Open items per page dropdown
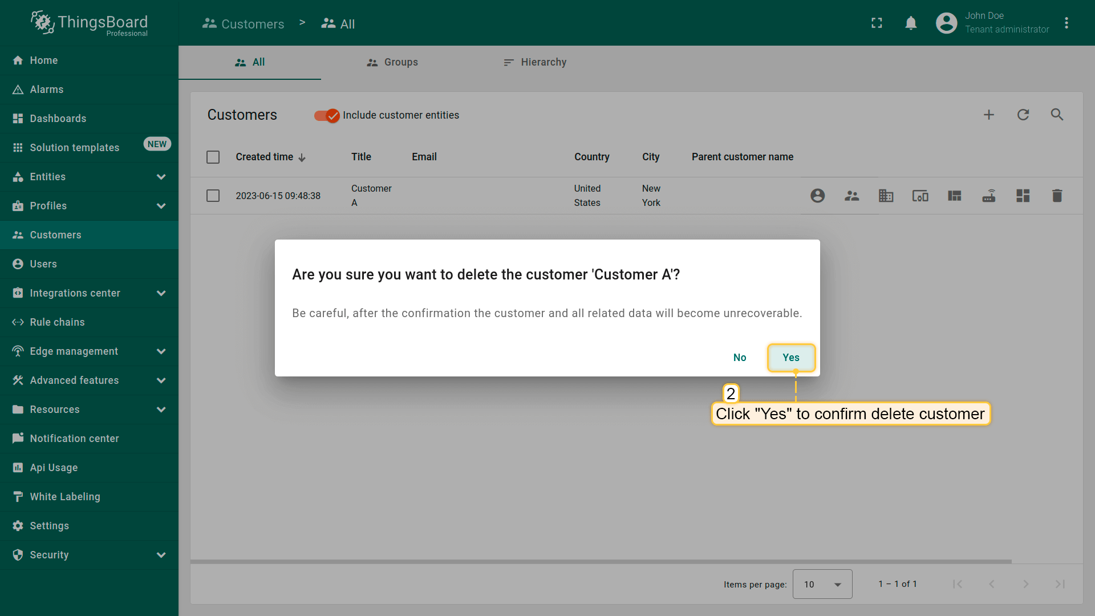This screenshot has height=616, width=1095. tap(822, 584)
